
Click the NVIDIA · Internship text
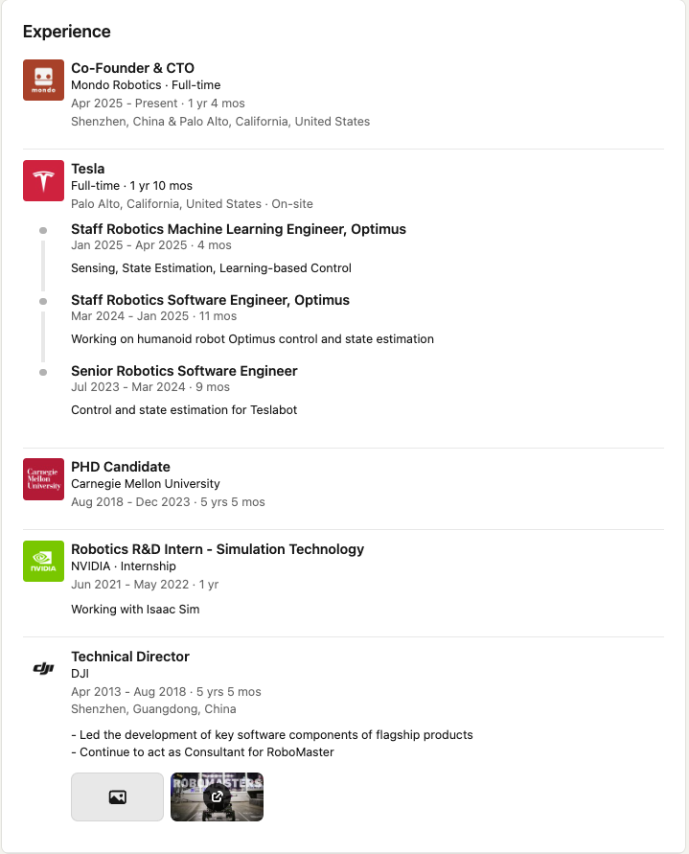123,565
